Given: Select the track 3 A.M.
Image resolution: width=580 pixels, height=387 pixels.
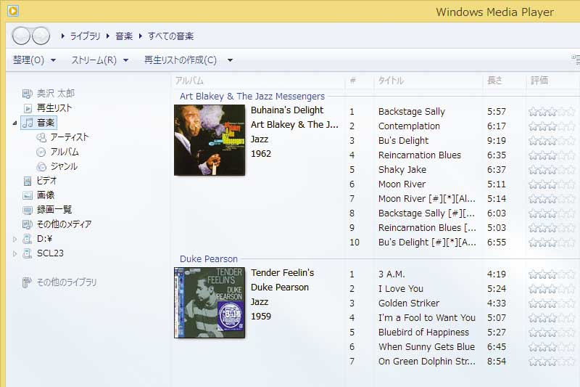Looking at the screenshot, I should [391, 274].
